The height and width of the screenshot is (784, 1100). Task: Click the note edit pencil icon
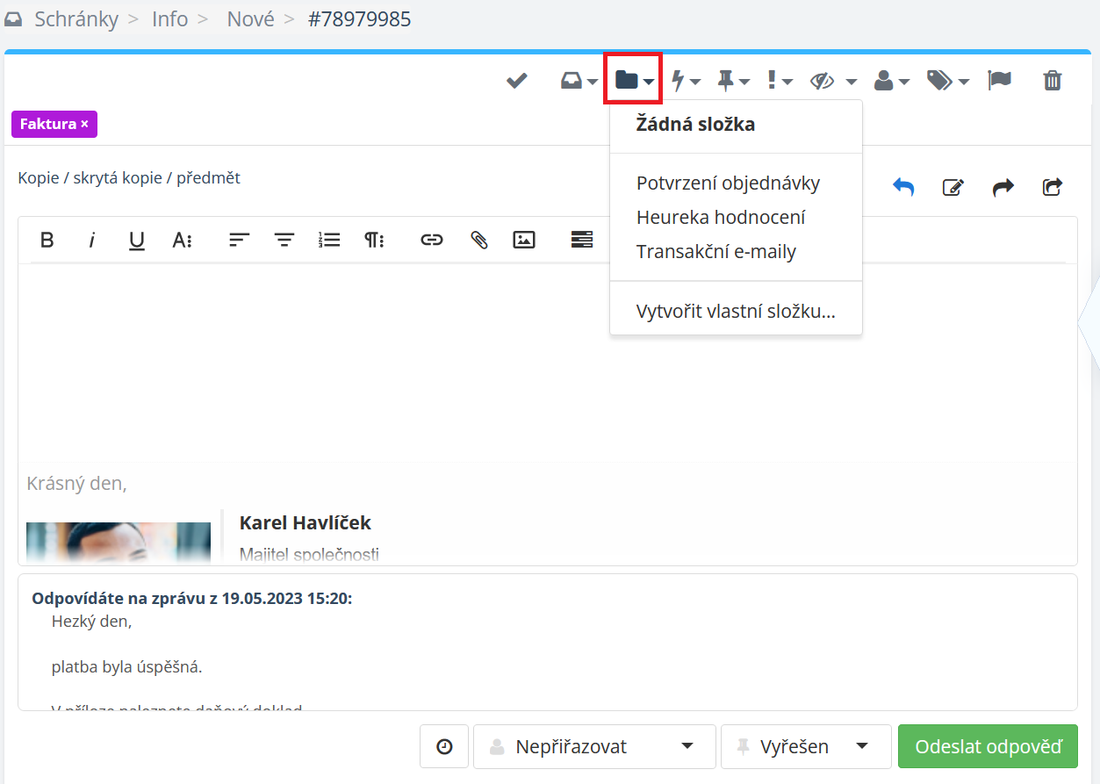tap(953, 186)
